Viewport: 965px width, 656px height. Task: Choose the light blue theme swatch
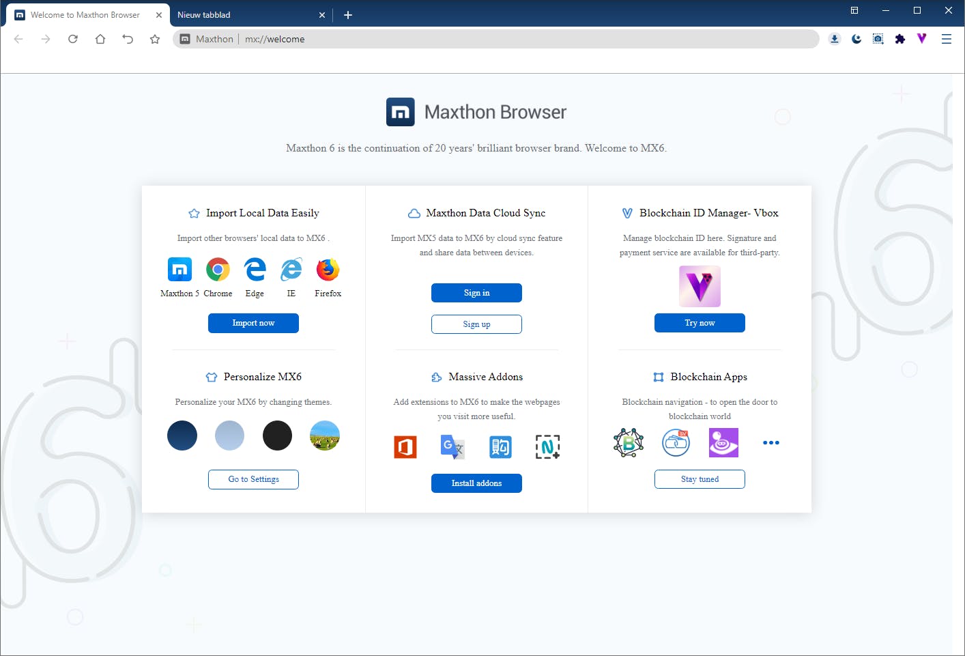(229, 436)
